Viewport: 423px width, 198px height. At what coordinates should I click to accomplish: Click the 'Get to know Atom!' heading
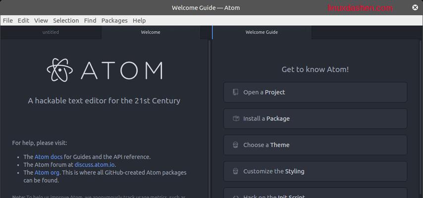(315, 69)
